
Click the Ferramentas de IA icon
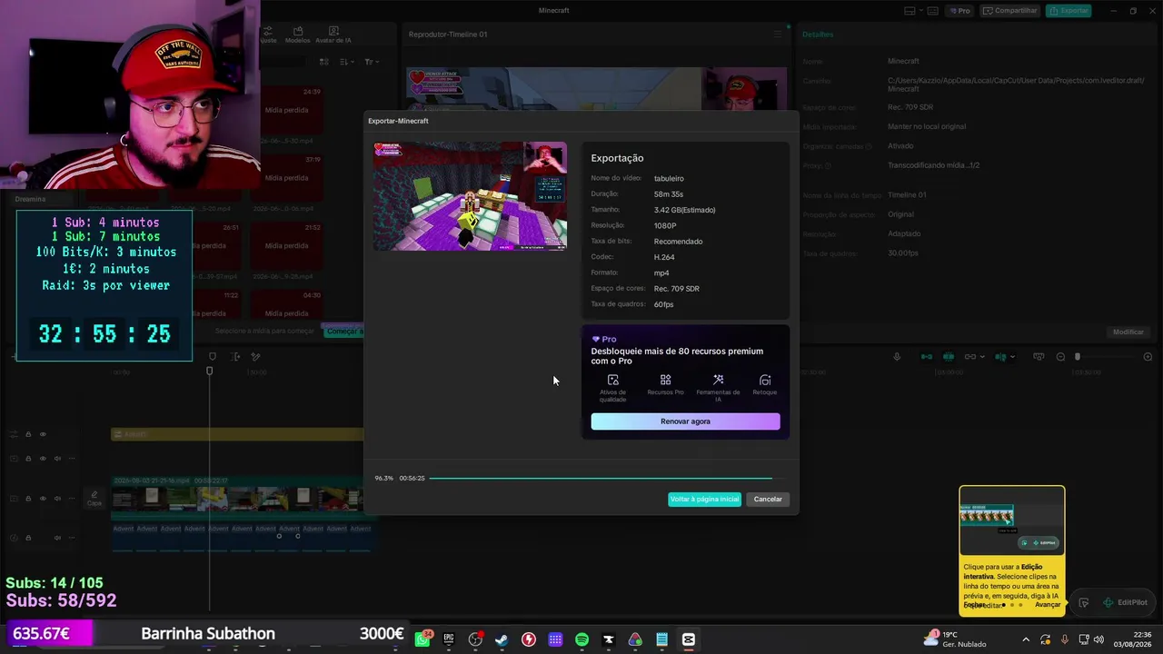[718, 380]
